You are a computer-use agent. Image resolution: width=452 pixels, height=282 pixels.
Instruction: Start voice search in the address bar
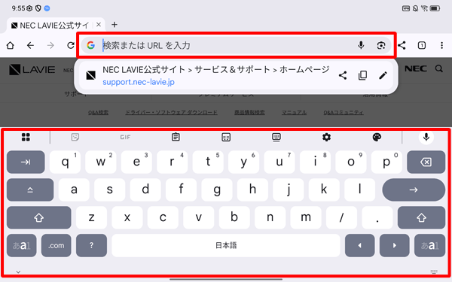[x=361, y=45]
